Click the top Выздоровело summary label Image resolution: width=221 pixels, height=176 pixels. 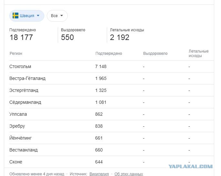[73, 30]
